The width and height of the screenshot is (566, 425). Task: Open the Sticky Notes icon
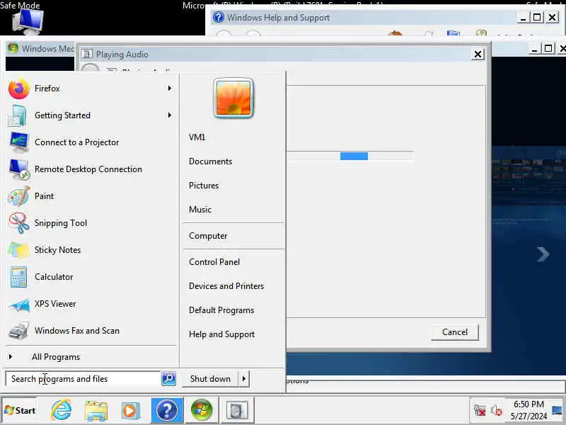click(19, 250)
